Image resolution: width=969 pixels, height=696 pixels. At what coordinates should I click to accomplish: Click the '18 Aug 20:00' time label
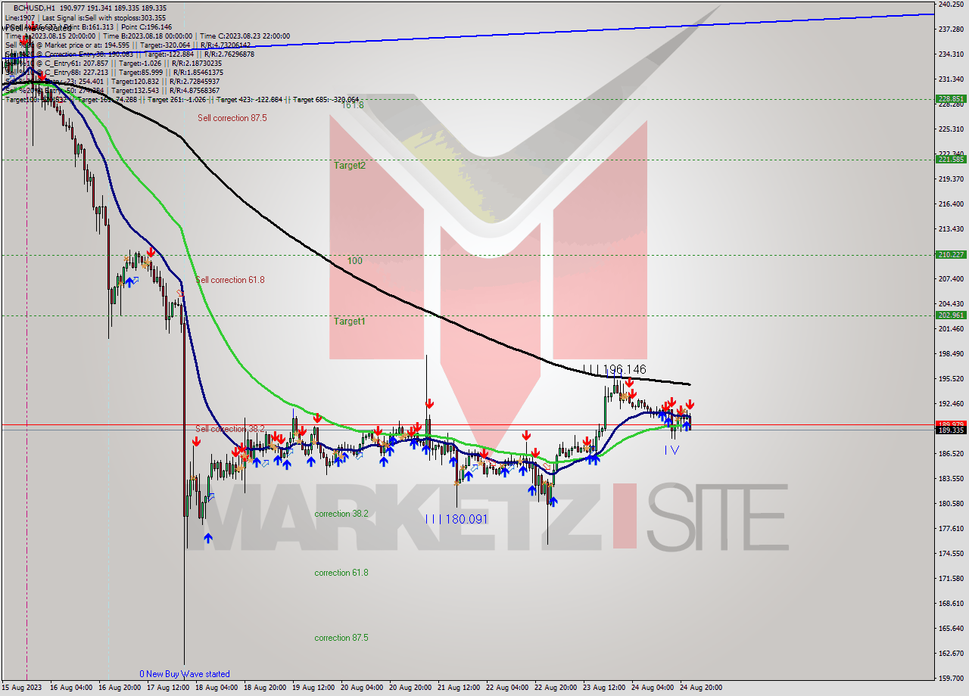pos(263,688)
